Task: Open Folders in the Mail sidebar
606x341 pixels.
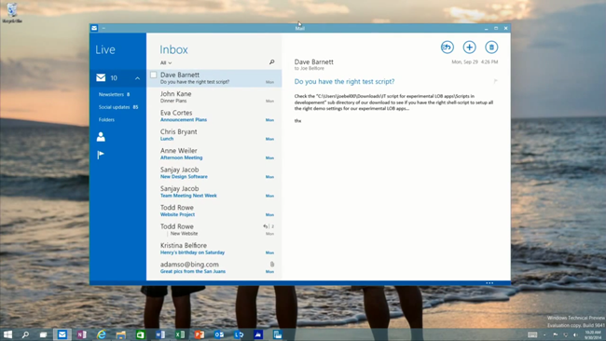Action: pyautogui.click(x=106, y=119)
